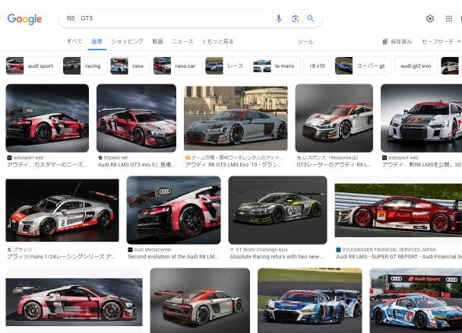Open the grey studio rear-view R8 image in third row
The width and height of the screenshot is (462, 333).
coord(200,300)
